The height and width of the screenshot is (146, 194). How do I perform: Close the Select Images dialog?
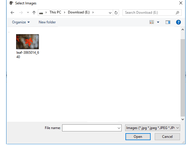(181, 3)
